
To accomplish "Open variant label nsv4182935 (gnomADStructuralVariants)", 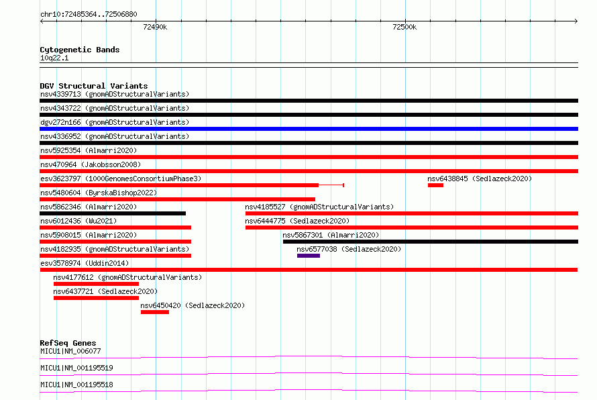I will 115,249.
